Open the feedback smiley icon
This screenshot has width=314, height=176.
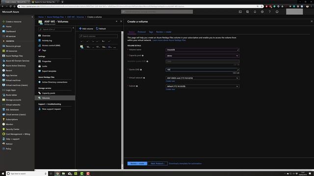click(x=277, y=12)
